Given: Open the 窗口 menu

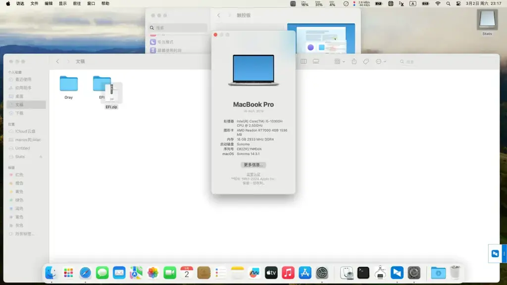Looking at the screenshot, I should click(91, 3).
